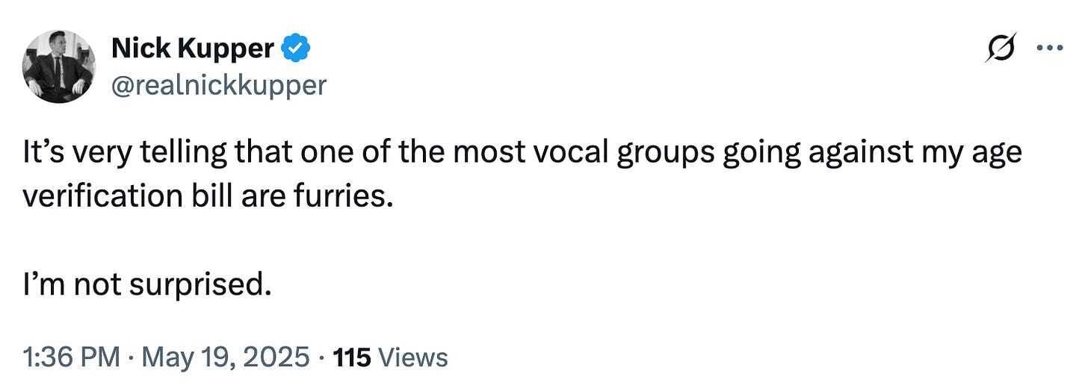Visit the @realnickkupper handle link
The image size is (1088, 388).
point(218,86)
